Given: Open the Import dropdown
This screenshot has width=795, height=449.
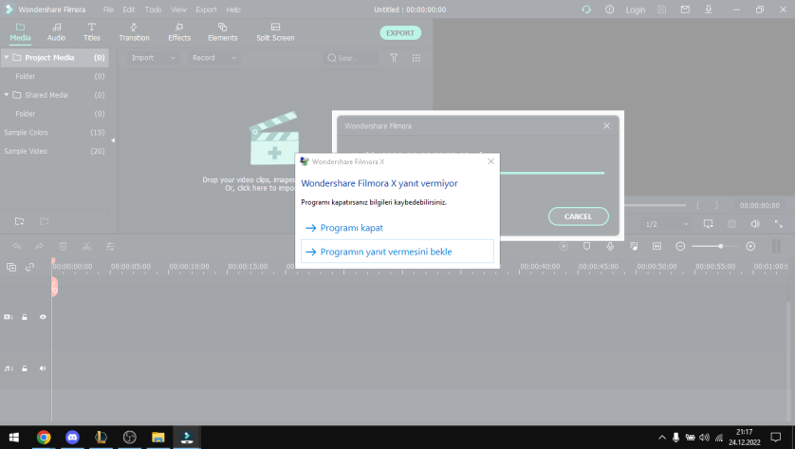Looking at the screenshot, I should 153,58.
